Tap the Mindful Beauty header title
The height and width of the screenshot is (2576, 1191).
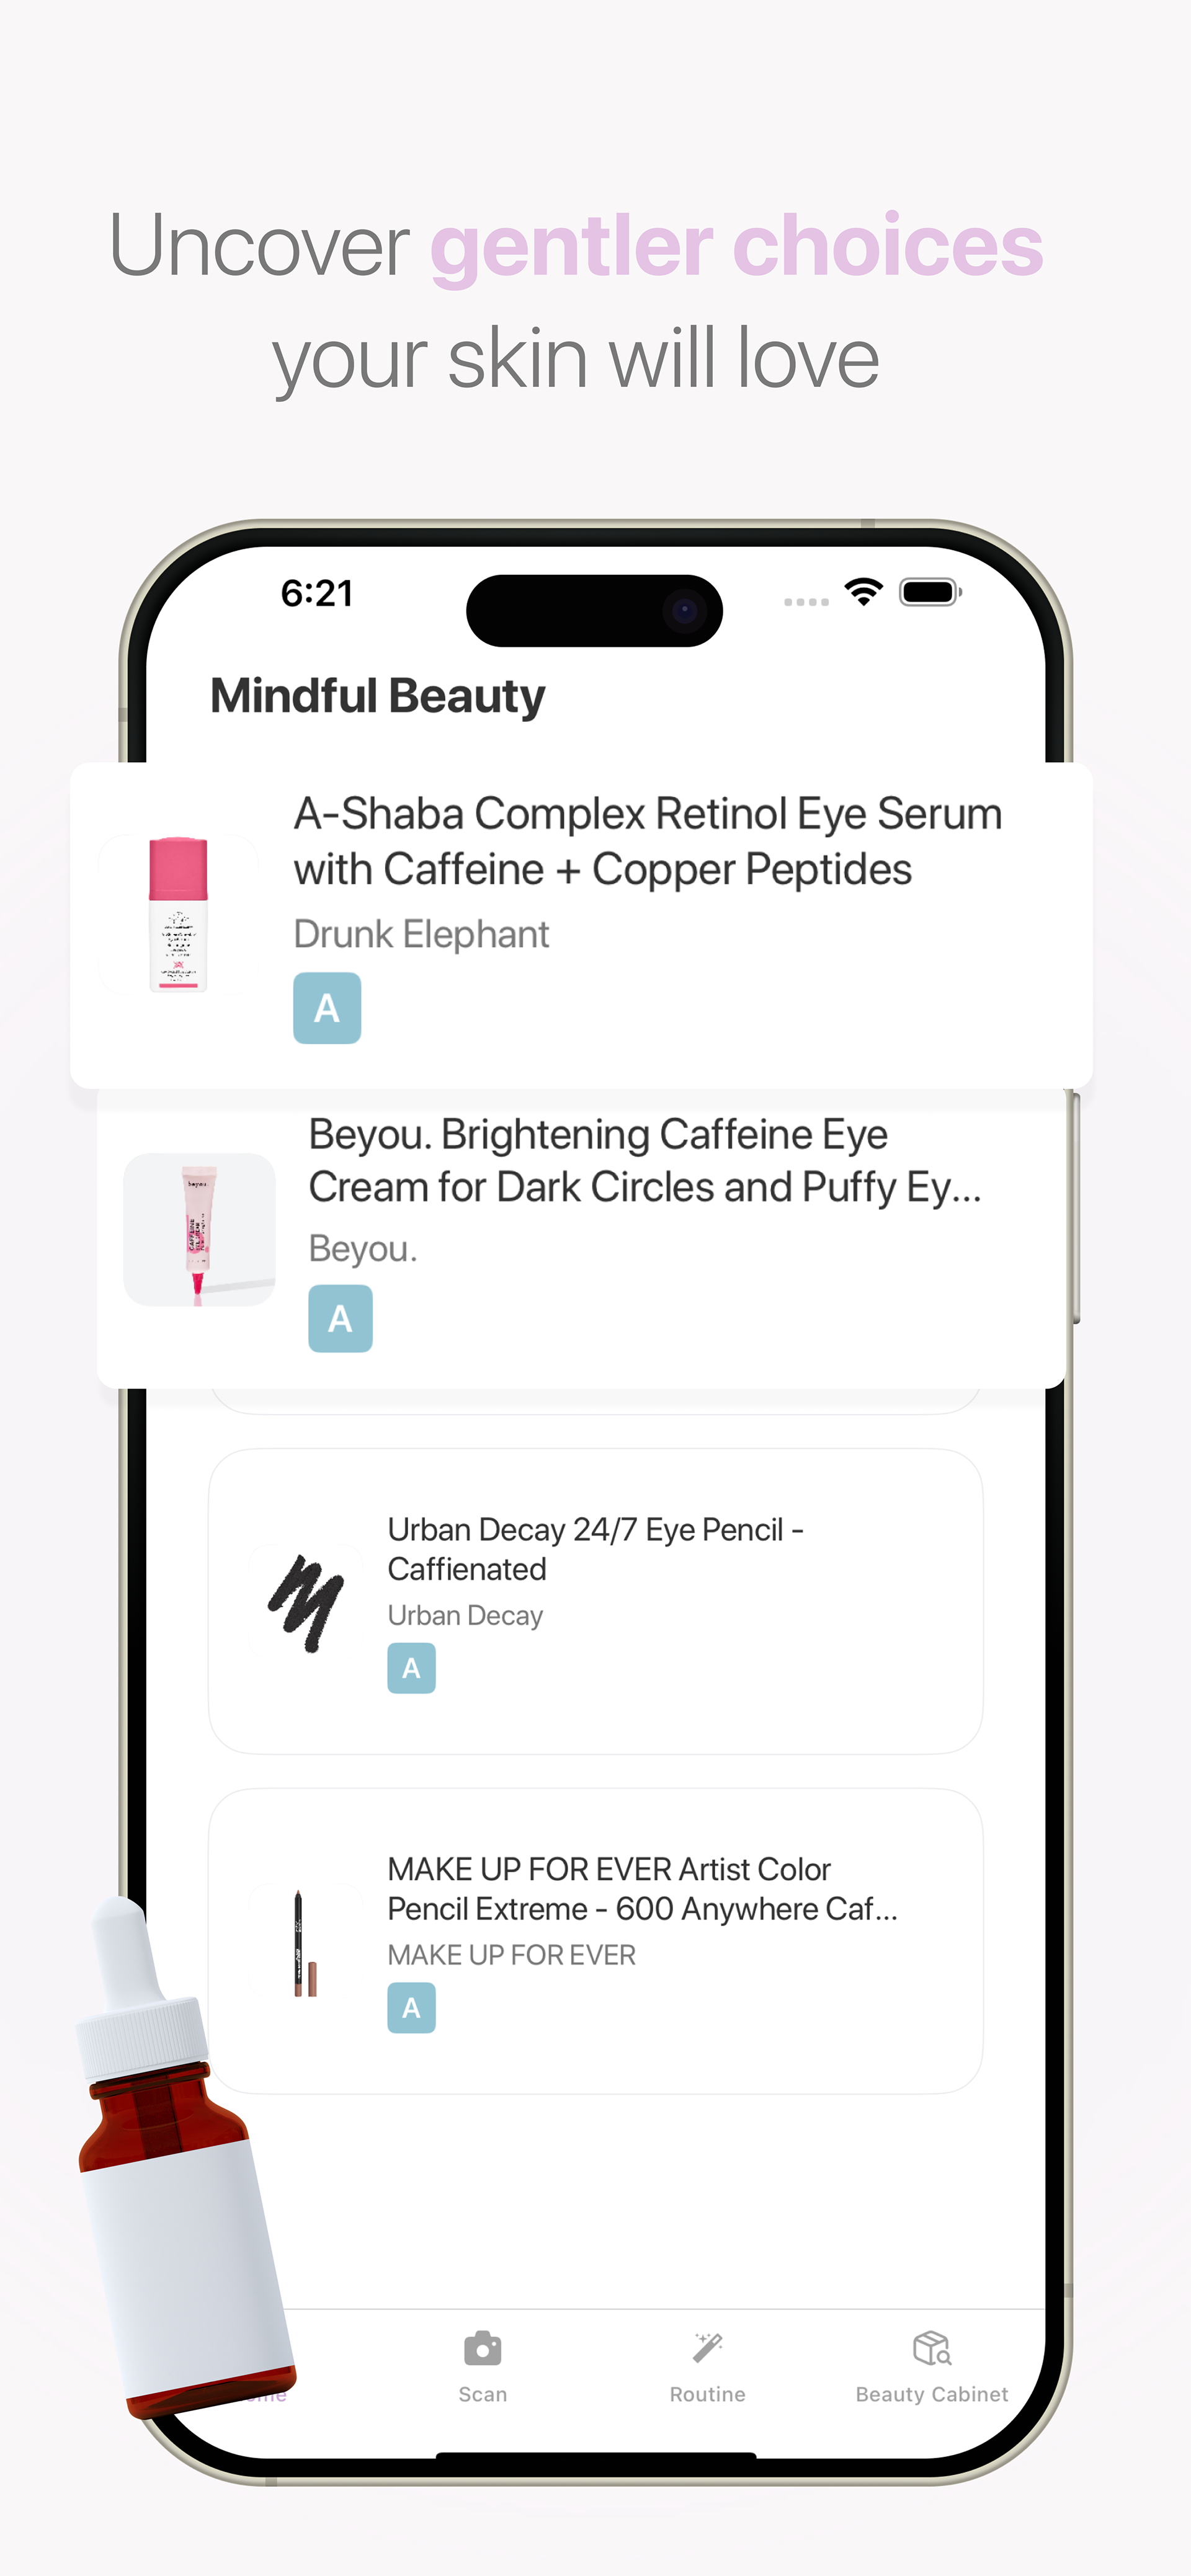(x=377, y=696)
